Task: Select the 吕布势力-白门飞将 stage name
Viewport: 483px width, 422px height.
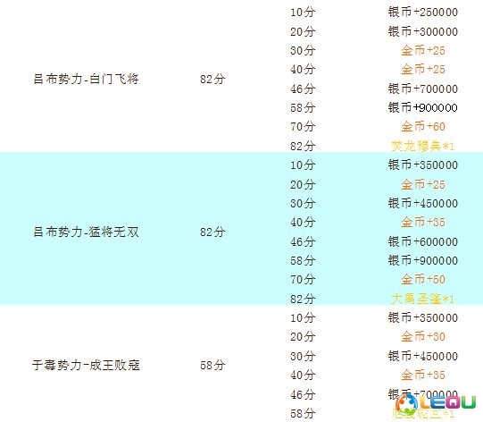Action: (86, 79)
